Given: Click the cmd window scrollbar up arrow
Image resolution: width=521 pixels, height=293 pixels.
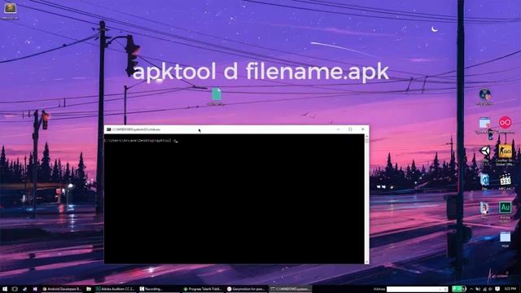Looking at the screenshot, I should (367, 137).
